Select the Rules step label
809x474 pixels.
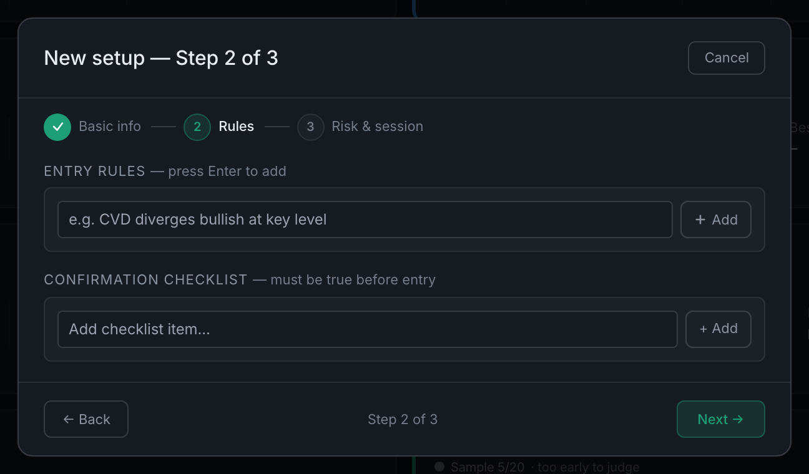click(x=237, y=127)
